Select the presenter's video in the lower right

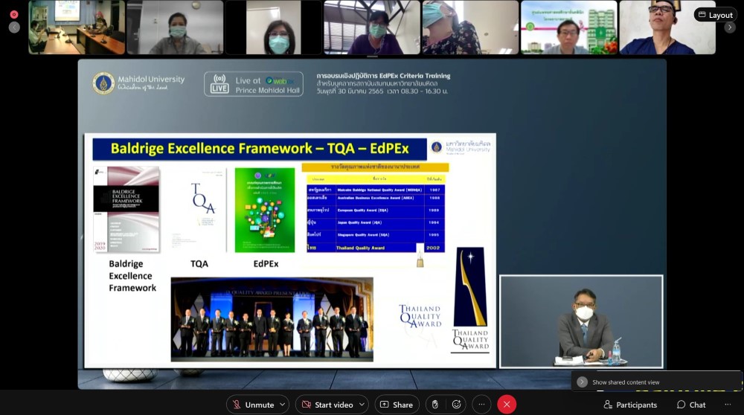[x=580, y=321]
